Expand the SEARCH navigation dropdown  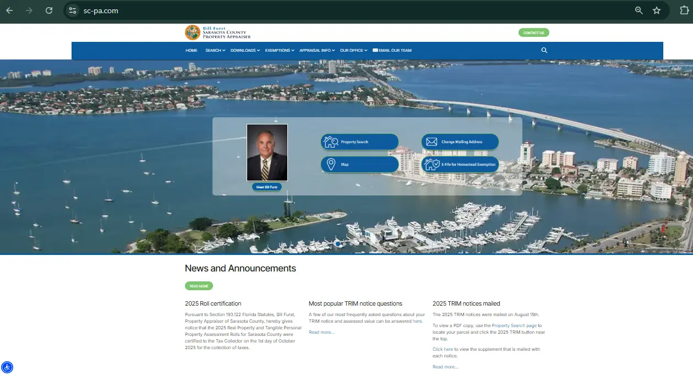[215, 50]
